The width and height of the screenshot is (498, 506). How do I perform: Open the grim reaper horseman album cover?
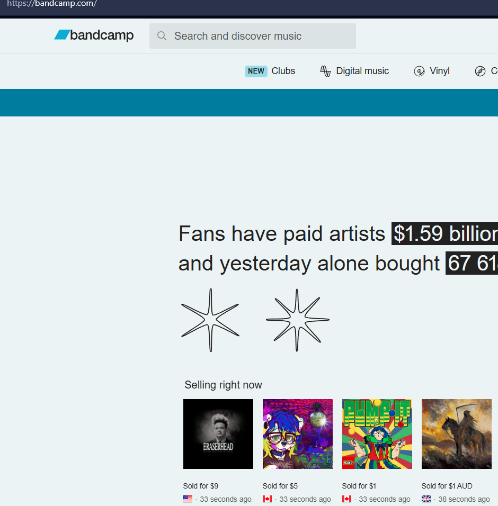tap(457, 434)
